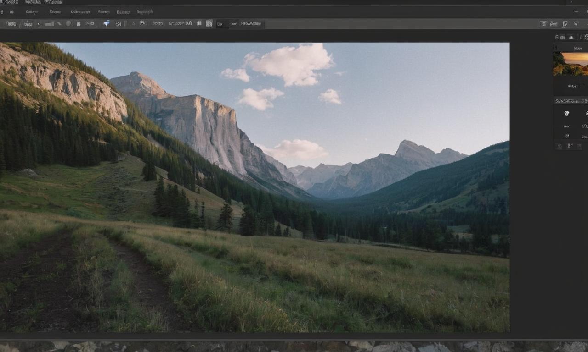Image resolution: width=588 pixels, height=352 pixels.
Task: Toggle the dark highlighted button in the toolbar
Action: click(x=220, y=23)
